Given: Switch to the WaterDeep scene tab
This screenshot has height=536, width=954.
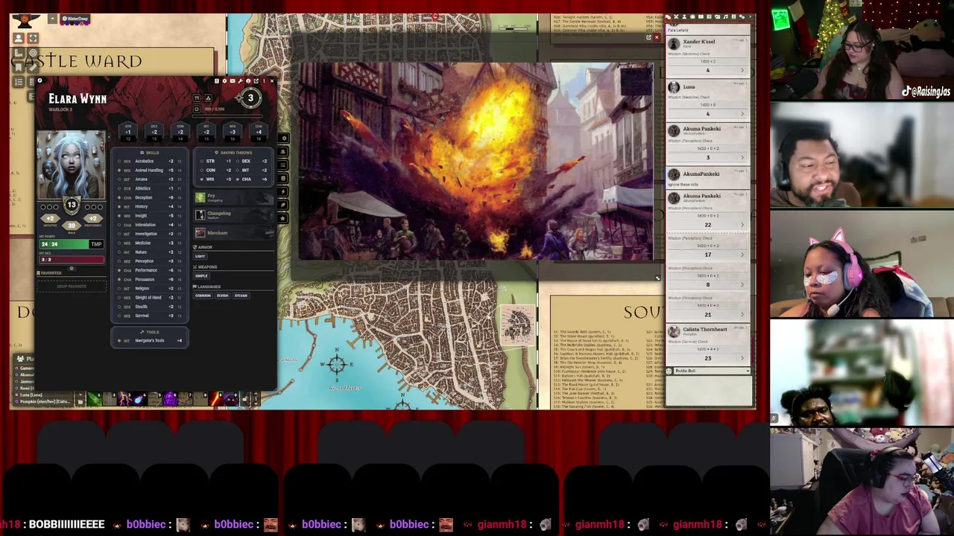Looking at the screenshot, I should pyautogui.click(x=75, y=19).
